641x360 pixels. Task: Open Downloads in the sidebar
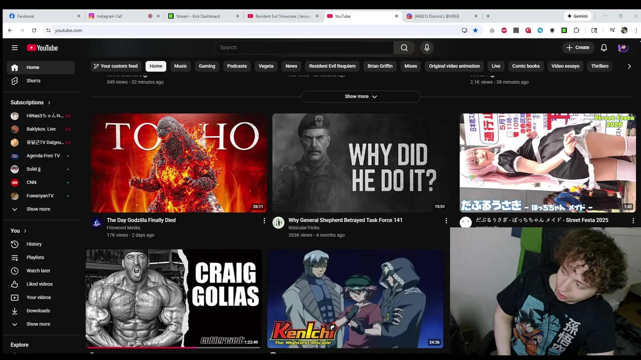(40, 310)
